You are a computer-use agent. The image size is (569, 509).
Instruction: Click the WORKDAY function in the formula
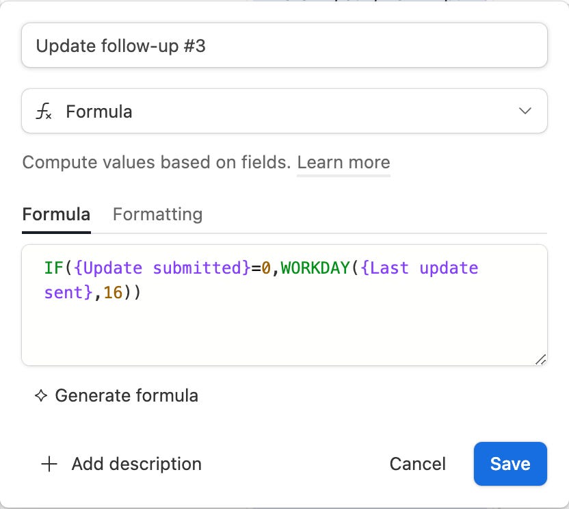point(315,267)
